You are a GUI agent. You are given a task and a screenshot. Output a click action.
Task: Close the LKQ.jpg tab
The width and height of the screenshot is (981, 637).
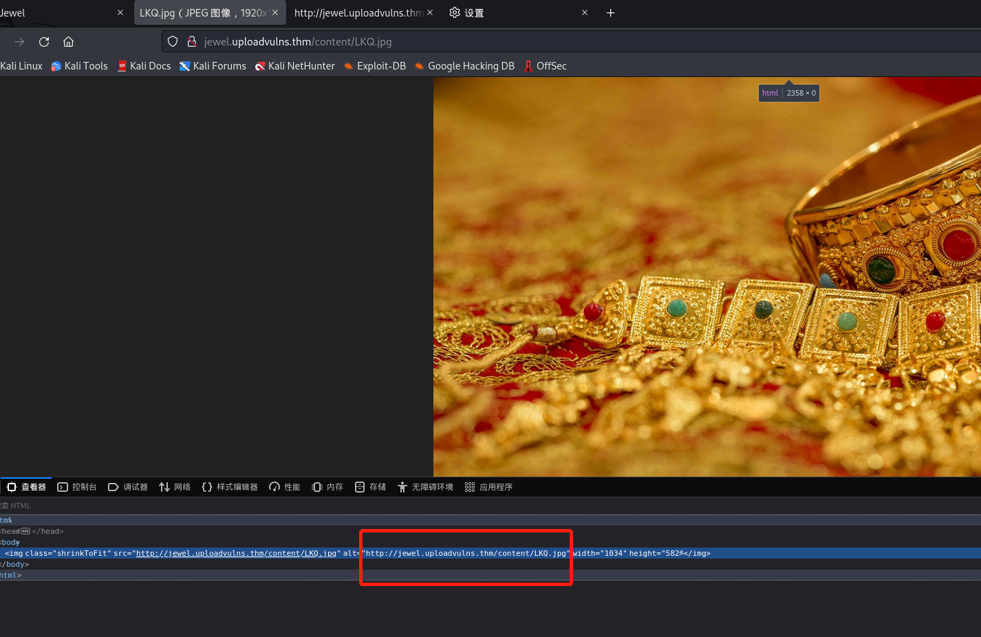[275, 13]
